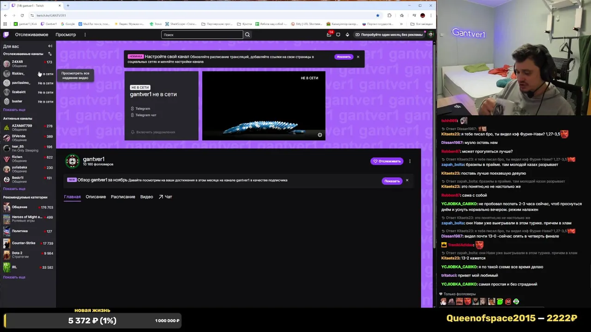
Task: Click the browser address bar URL
Action: (x=51, y=15)
